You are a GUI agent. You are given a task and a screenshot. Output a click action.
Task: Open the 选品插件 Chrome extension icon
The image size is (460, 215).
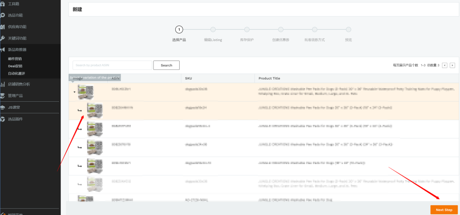[x=2, y=119]
